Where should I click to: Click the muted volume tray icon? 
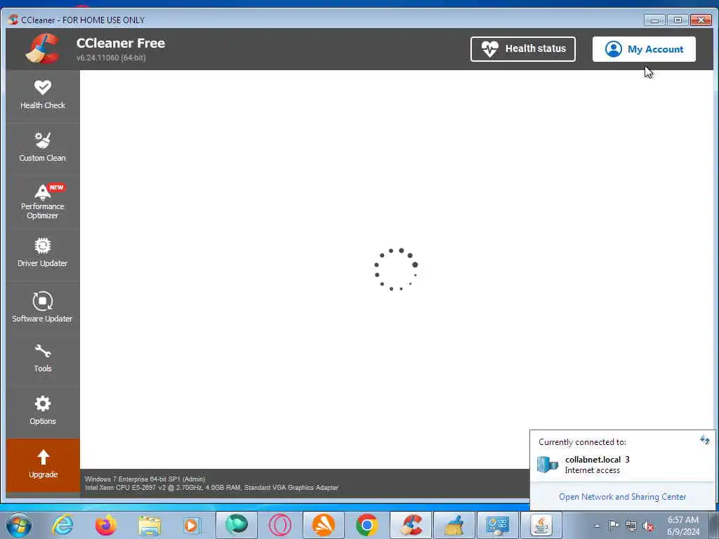click(x=648, y=526)
